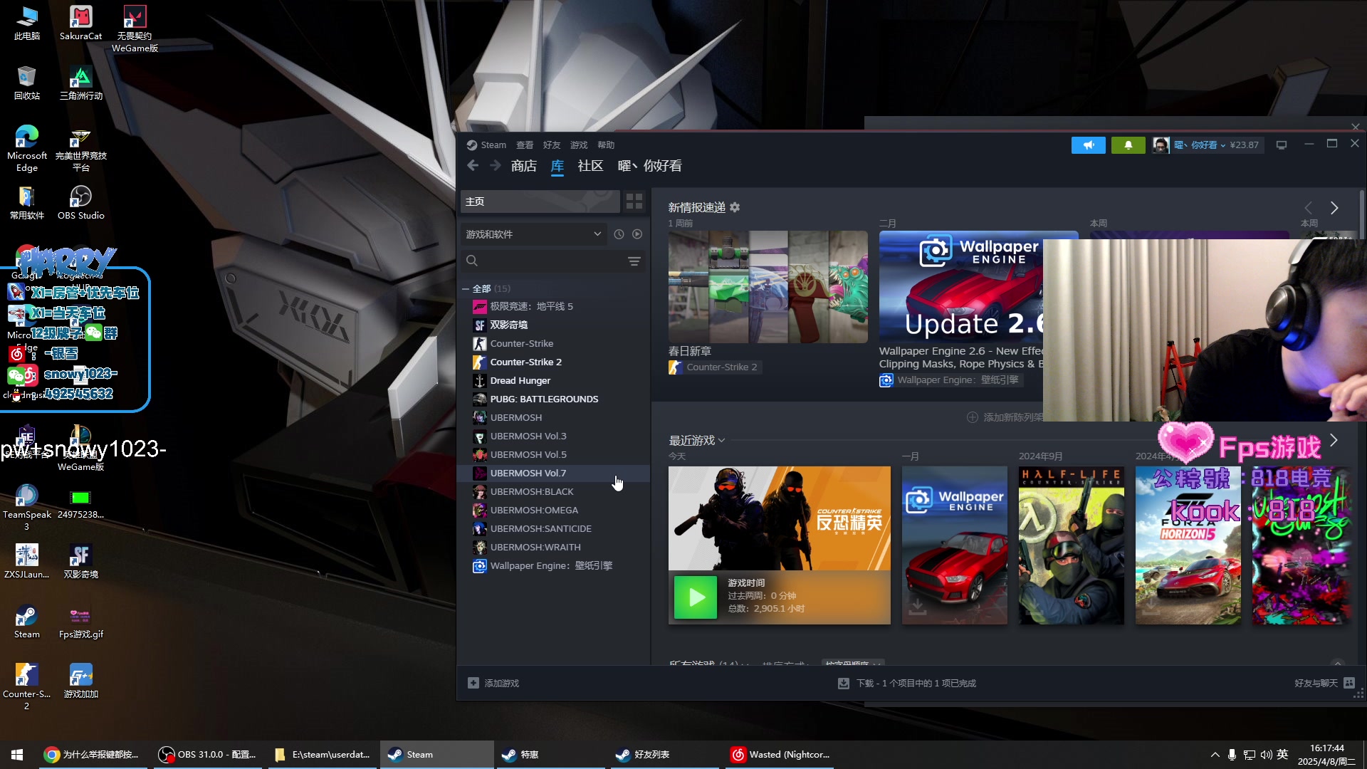Click the Steam announcements megaphone icon
Image resolution: width=1367 pixels, height=769 pixels.
coord(1088,145)
